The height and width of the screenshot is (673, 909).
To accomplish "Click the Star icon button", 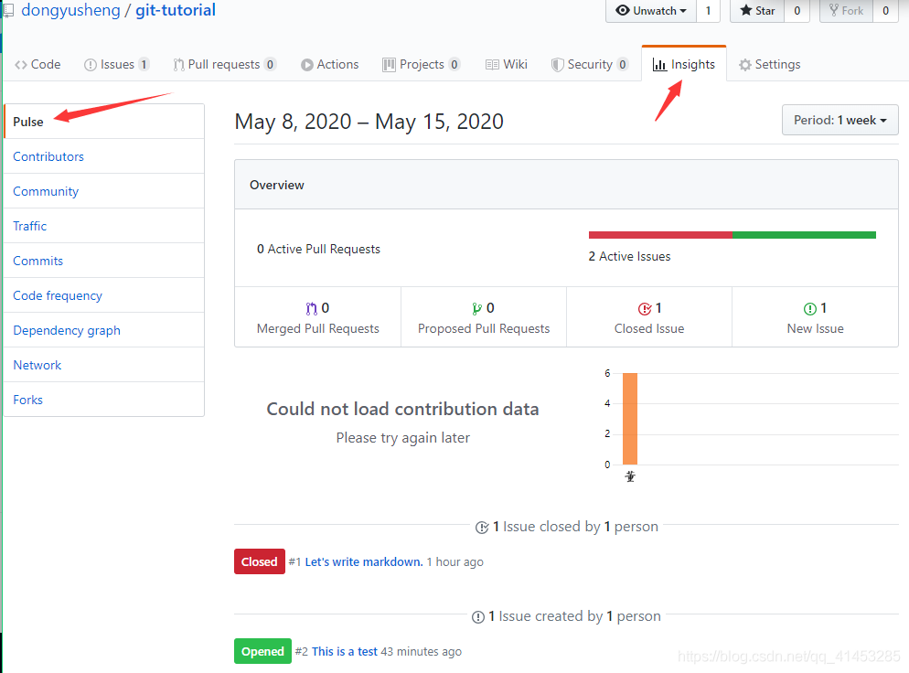I will pos(746,11).
